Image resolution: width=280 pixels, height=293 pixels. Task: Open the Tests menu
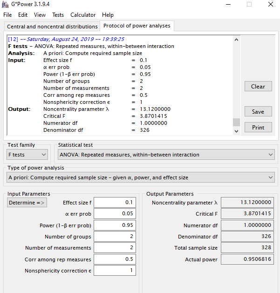pyautogui.click(x=58, y=15)
